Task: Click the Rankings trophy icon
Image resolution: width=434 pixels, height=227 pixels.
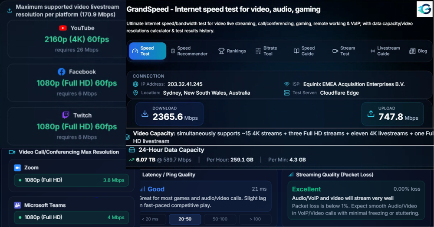Action: (221, 51)
